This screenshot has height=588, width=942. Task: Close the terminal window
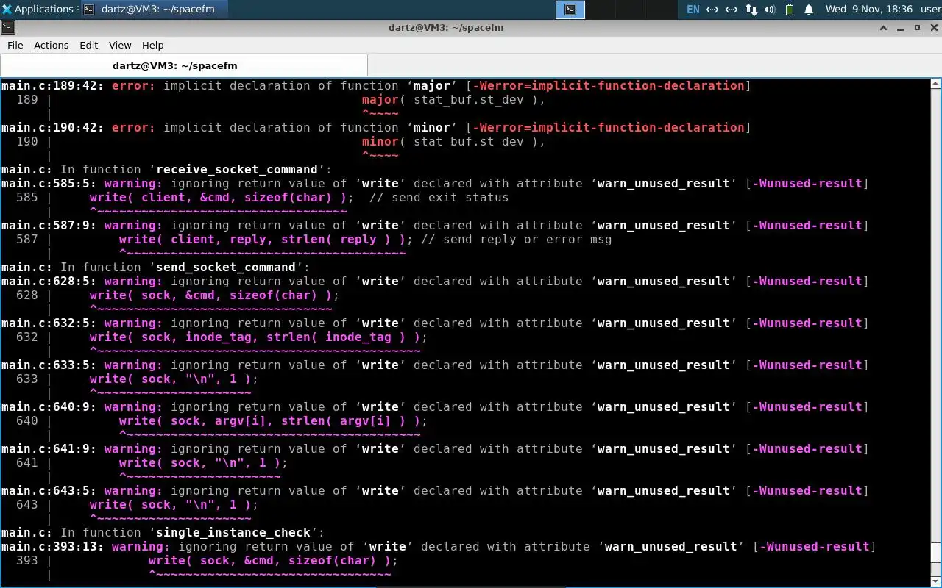(x=933, y=27)
